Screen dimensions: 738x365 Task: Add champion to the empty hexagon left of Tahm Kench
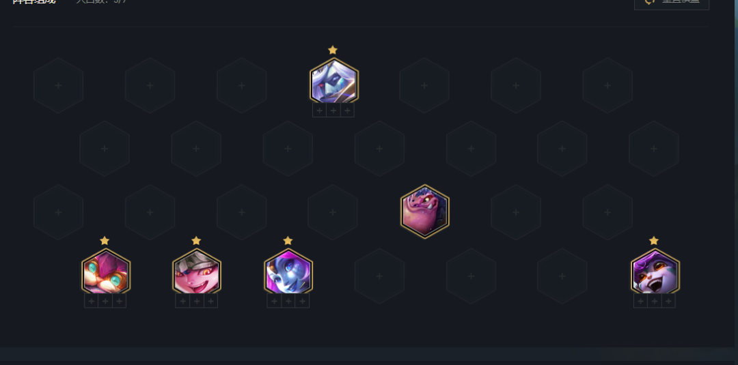tap(333, 212)
